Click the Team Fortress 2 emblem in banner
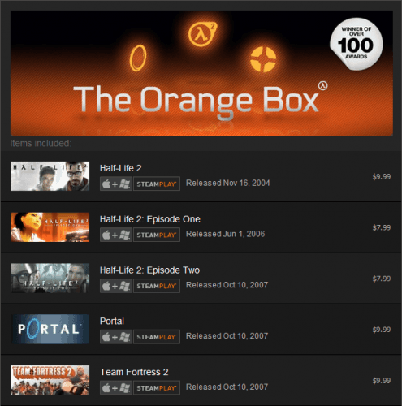This screenshot has width=402, height=406. click(x=263, y=59)
